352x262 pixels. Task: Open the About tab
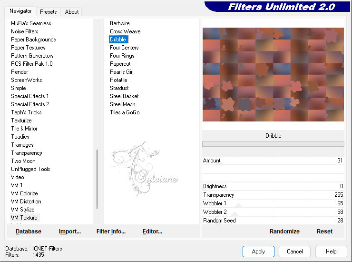click(x=72, y=12)
